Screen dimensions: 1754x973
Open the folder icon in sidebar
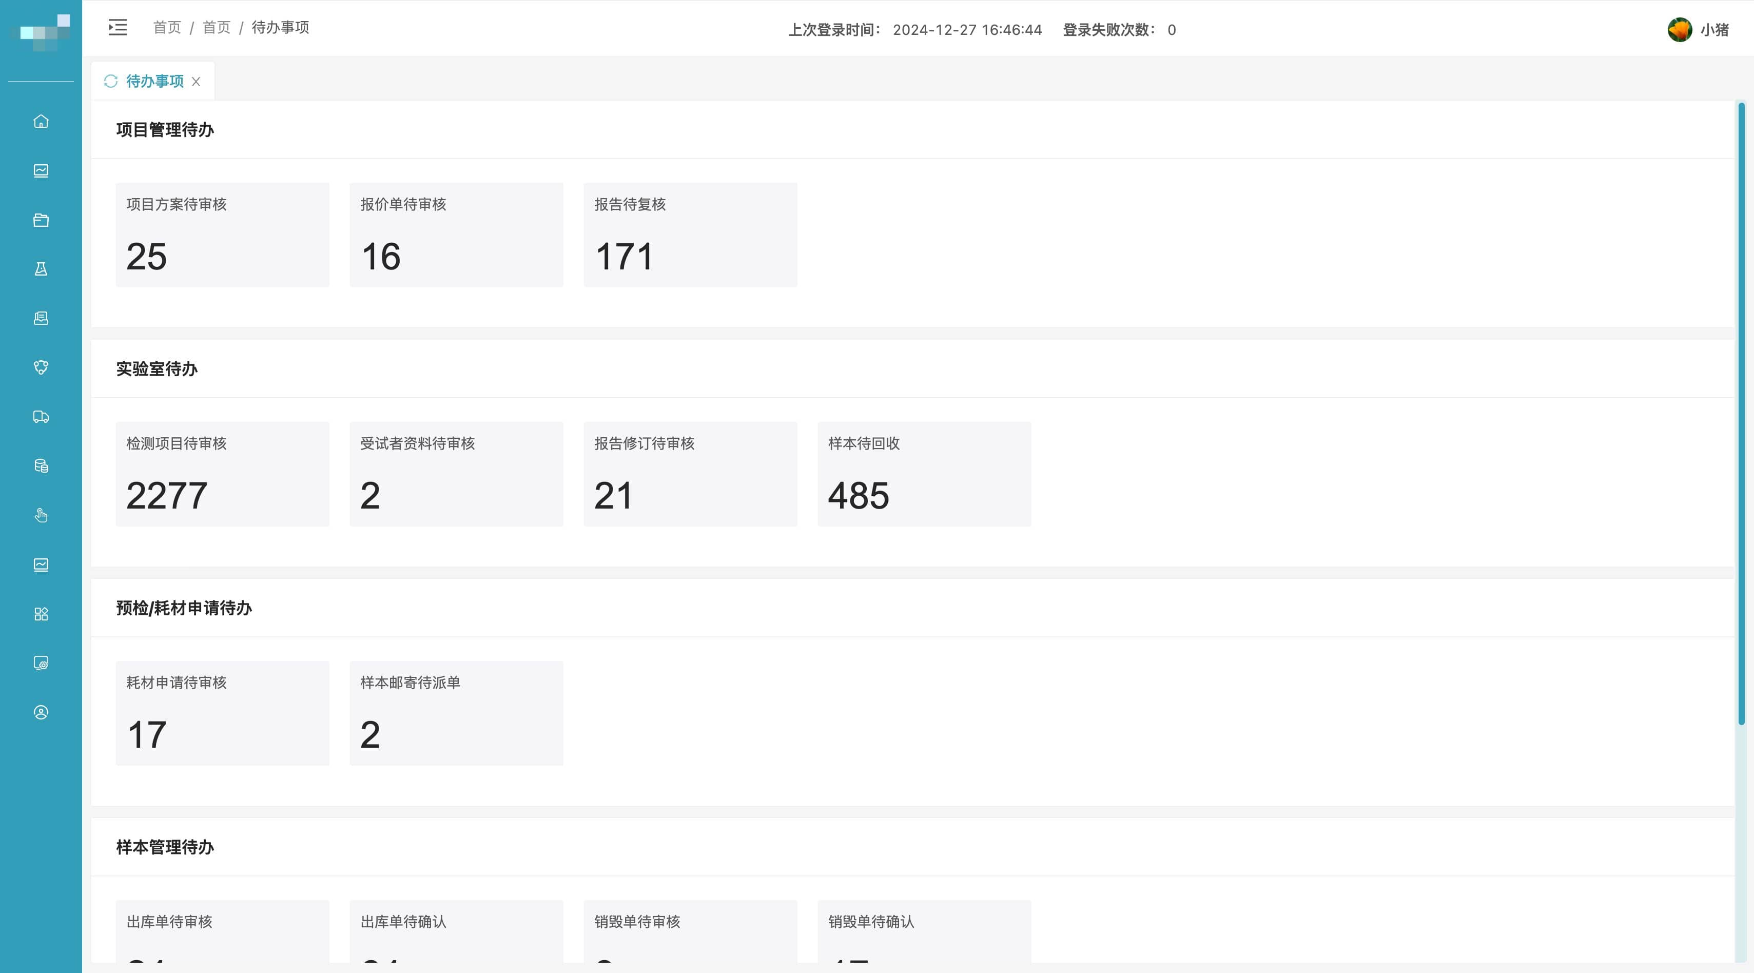tap(41, 220)
